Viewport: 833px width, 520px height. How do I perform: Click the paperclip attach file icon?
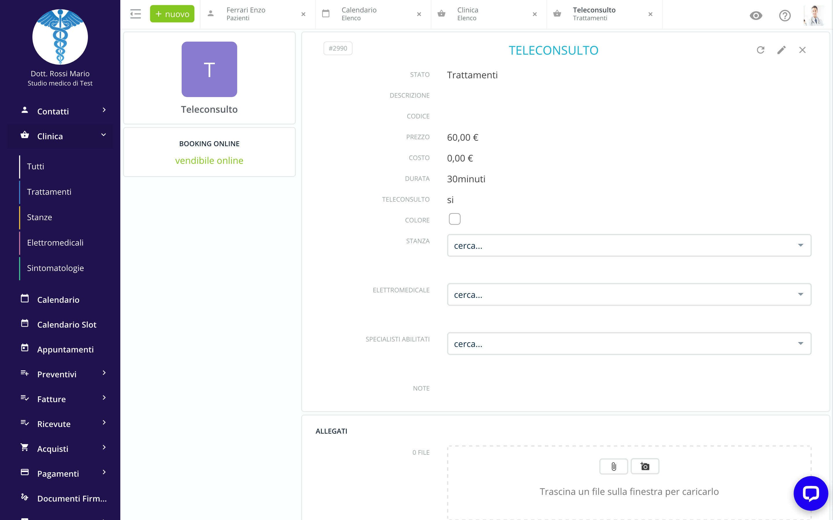tap(613, 466)
